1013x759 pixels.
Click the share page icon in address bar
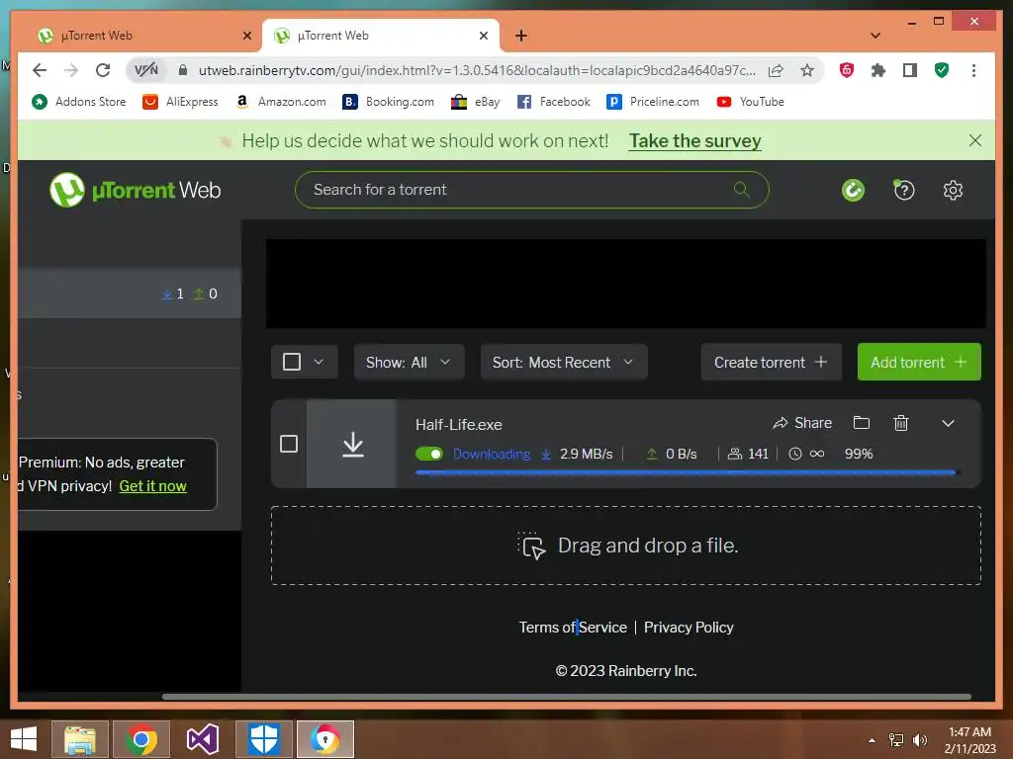(776, 70)
